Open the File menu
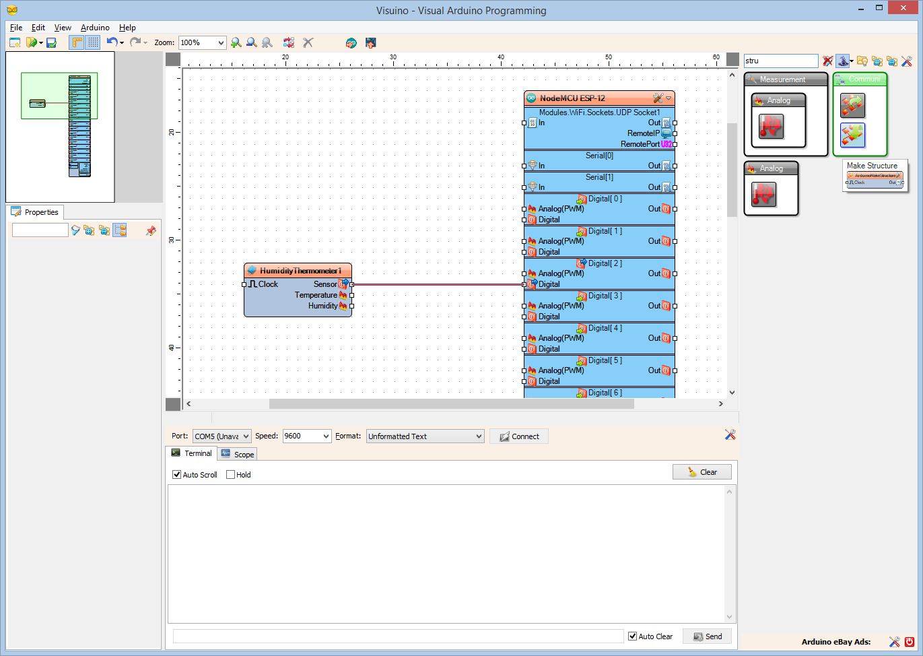The height and width of the screenshot is (656, 923). 16,28
